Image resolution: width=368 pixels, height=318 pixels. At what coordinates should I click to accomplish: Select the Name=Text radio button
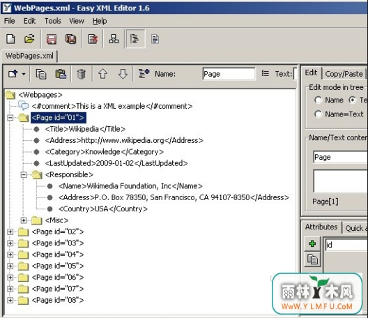[318, 114]
